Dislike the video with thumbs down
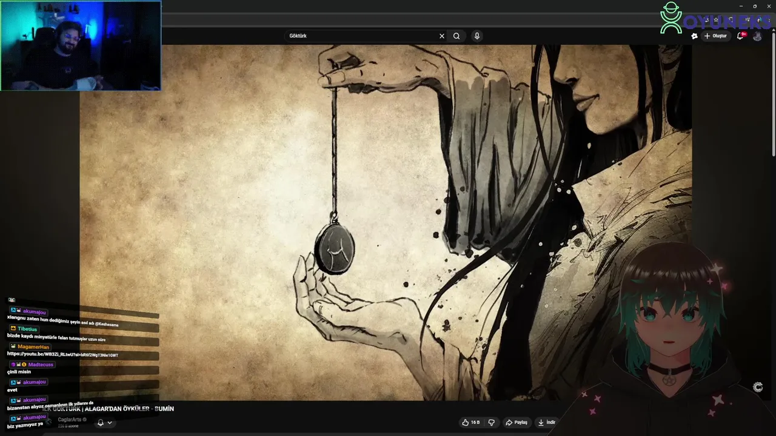Image resolution: width=776 pixels, height=436 pixels. (x=492, y=422)
